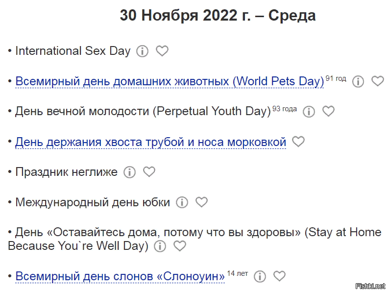388x292 pixels.
Task: Open Всемирный день слонов «Слоноуин» link
Action: (120, 276)
